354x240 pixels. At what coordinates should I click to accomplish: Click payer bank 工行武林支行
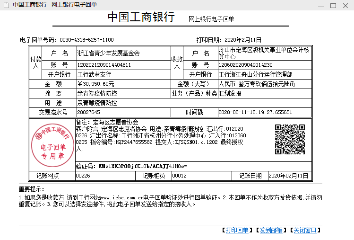tap(94, 74)
